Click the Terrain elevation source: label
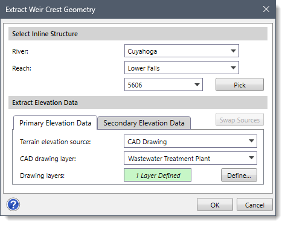 (56, 142)
